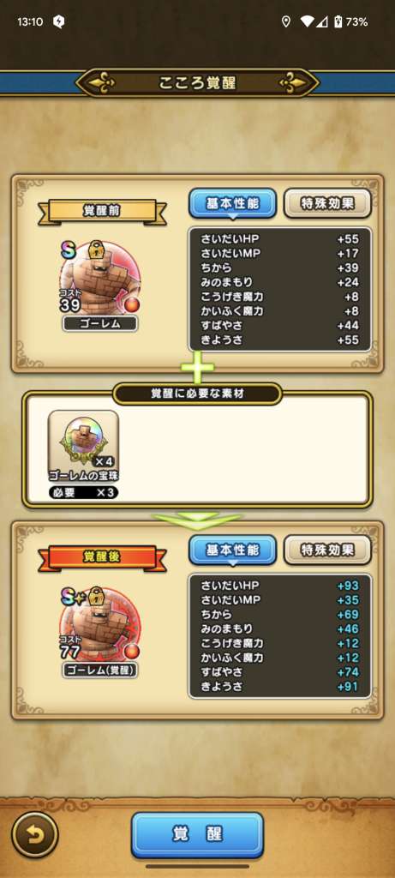The width and height of the screenshot is (395, 878).
Task: Tap the awakened Golem heart icon
Action: point(99,624)
